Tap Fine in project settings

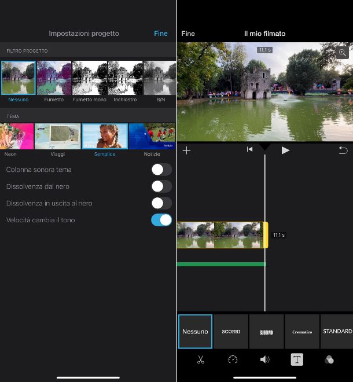tap(160, 34)
